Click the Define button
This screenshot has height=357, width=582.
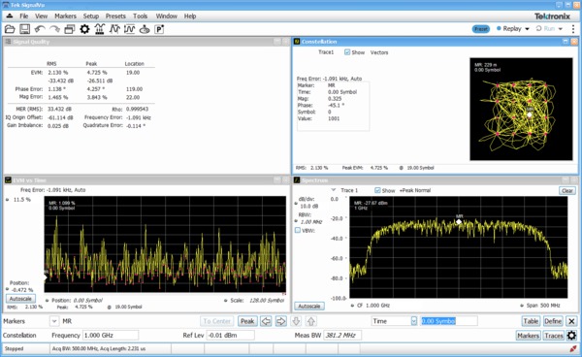coord(553,321)
